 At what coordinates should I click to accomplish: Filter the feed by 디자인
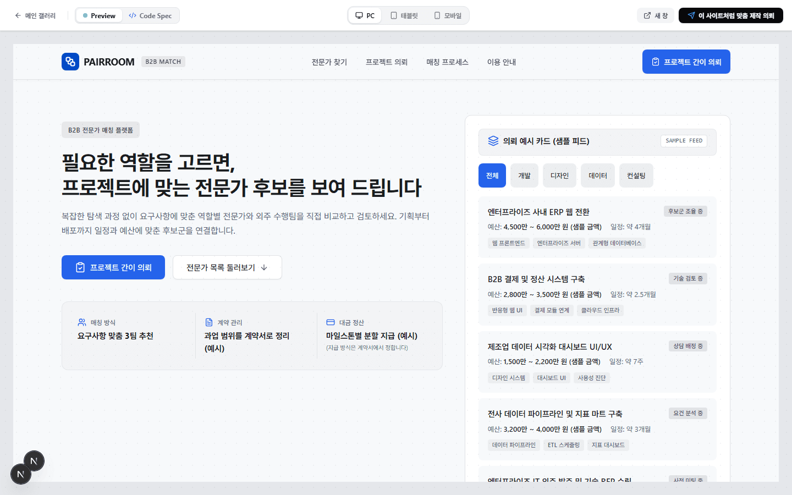[x=559, y=175]
